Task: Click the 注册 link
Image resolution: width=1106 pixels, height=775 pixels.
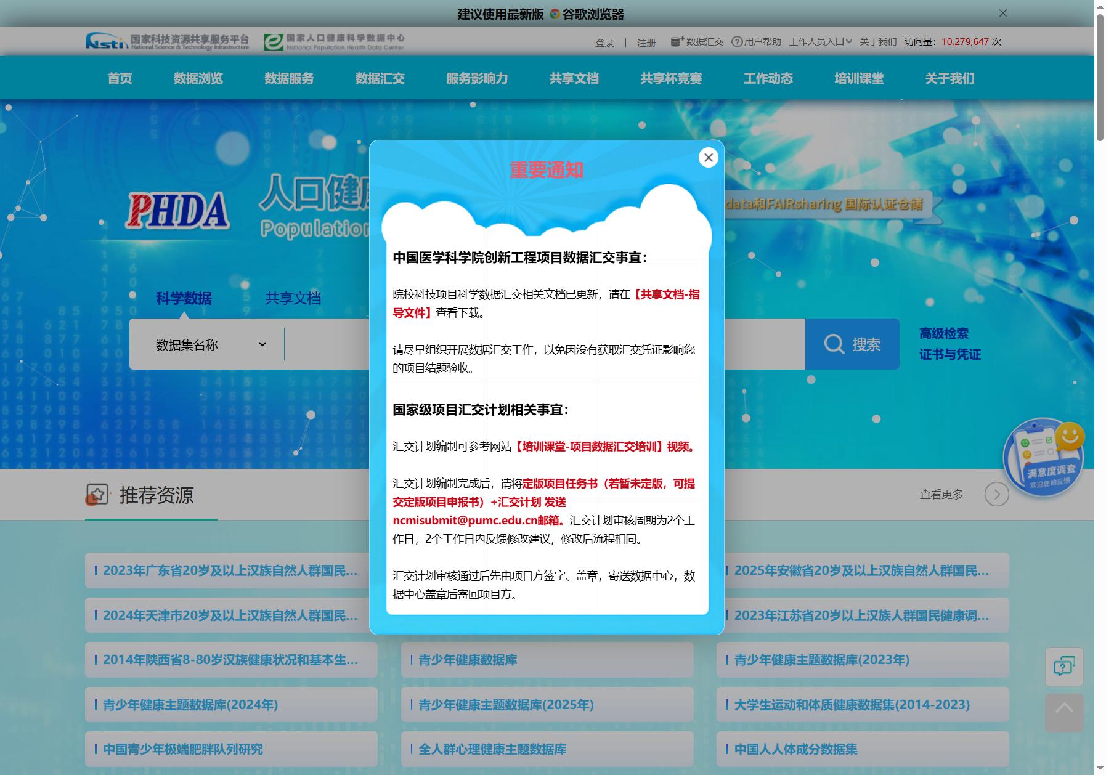Action: tap(646, 43)
